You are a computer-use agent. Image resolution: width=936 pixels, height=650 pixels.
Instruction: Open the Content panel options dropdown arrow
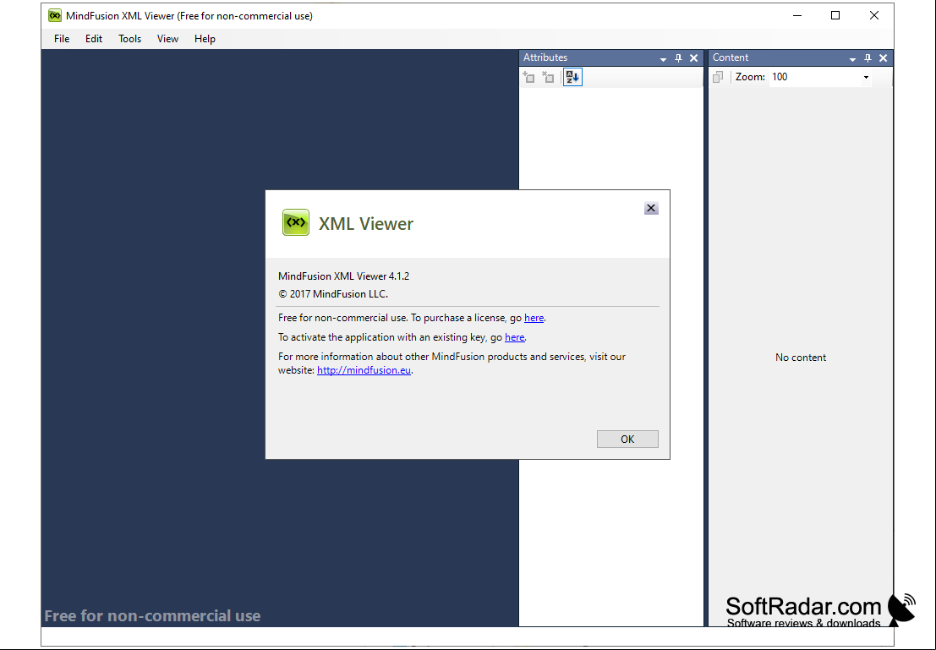coord(852,58)
